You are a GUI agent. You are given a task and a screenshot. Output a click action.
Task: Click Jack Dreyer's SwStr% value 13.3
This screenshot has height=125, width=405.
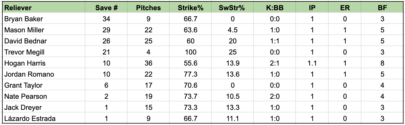point(232,108)
